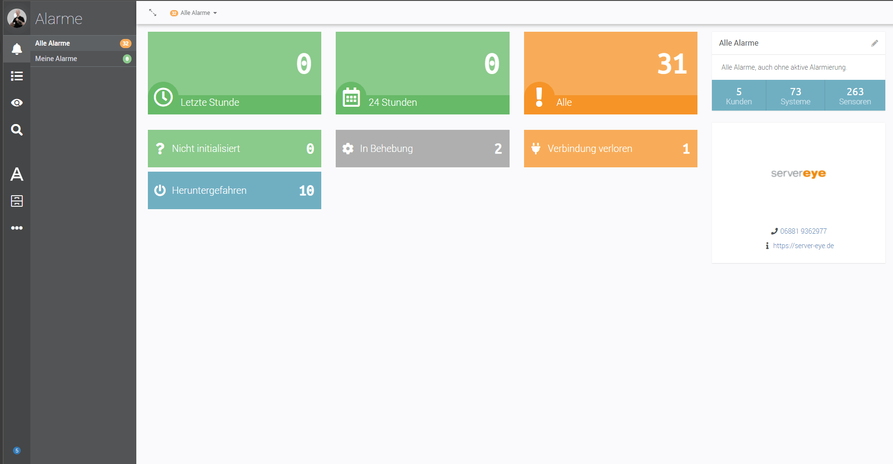Select Meine Alarme in the side menu

coord(56,59)
